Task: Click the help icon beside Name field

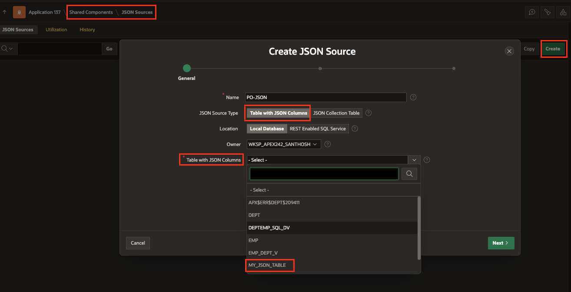Action: [x=413, y=97]
